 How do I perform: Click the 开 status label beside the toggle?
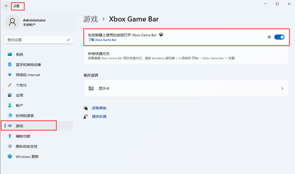[x=269, y=37]
